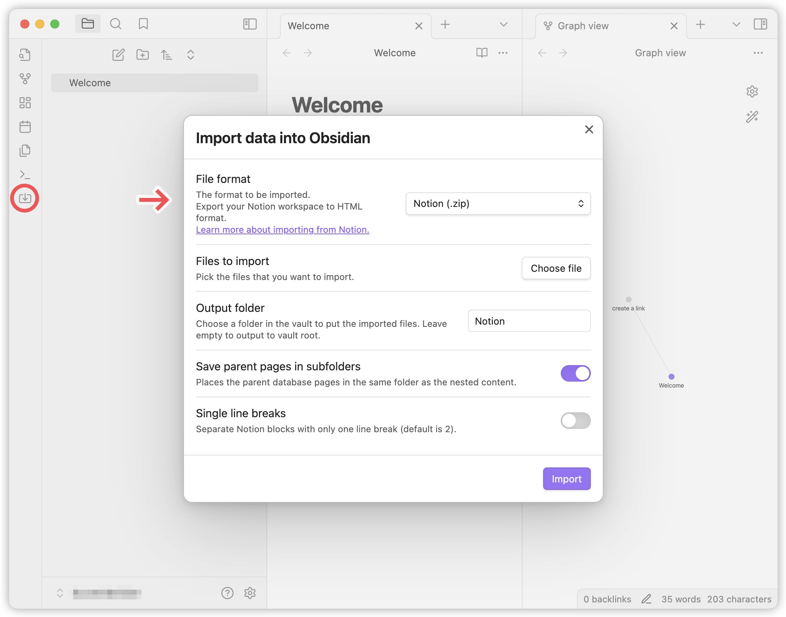Collapse or expand all folders icon
This screenshot has width=786, height=617.
[x=190, y=55]
